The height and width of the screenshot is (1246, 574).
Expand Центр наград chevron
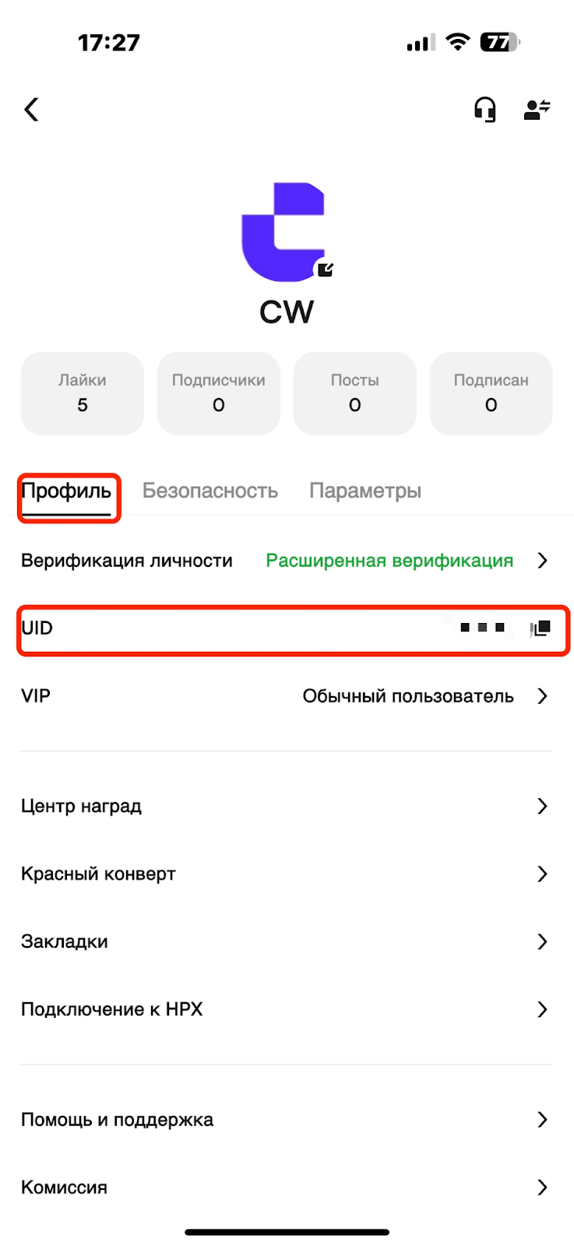[x=543, y=806]
